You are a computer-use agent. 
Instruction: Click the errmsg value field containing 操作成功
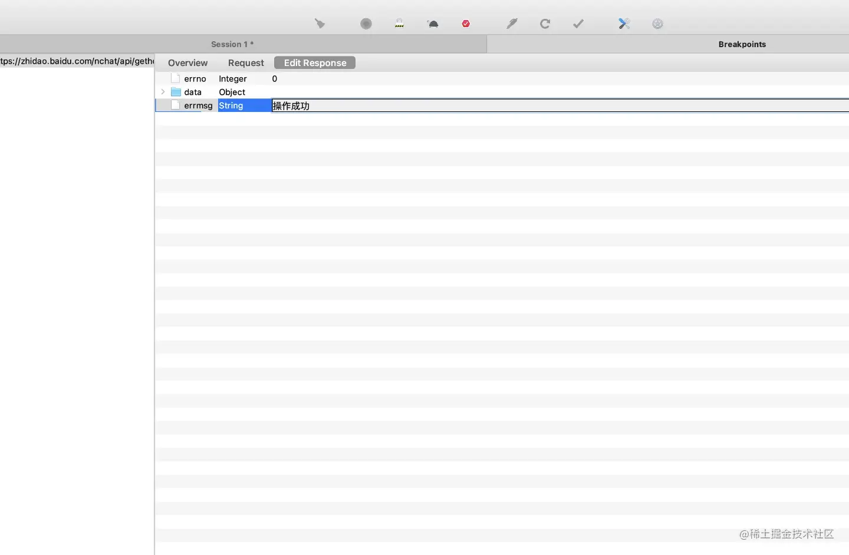click(x=560, y=105)
